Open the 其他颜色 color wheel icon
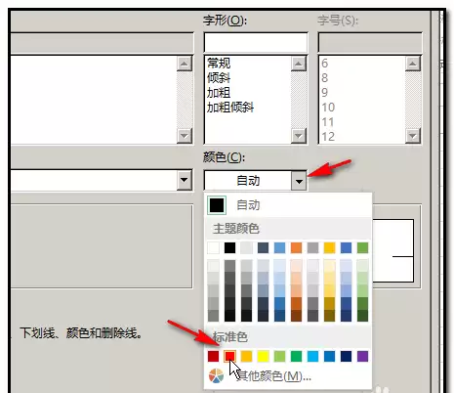 click(x=216, y=375)
